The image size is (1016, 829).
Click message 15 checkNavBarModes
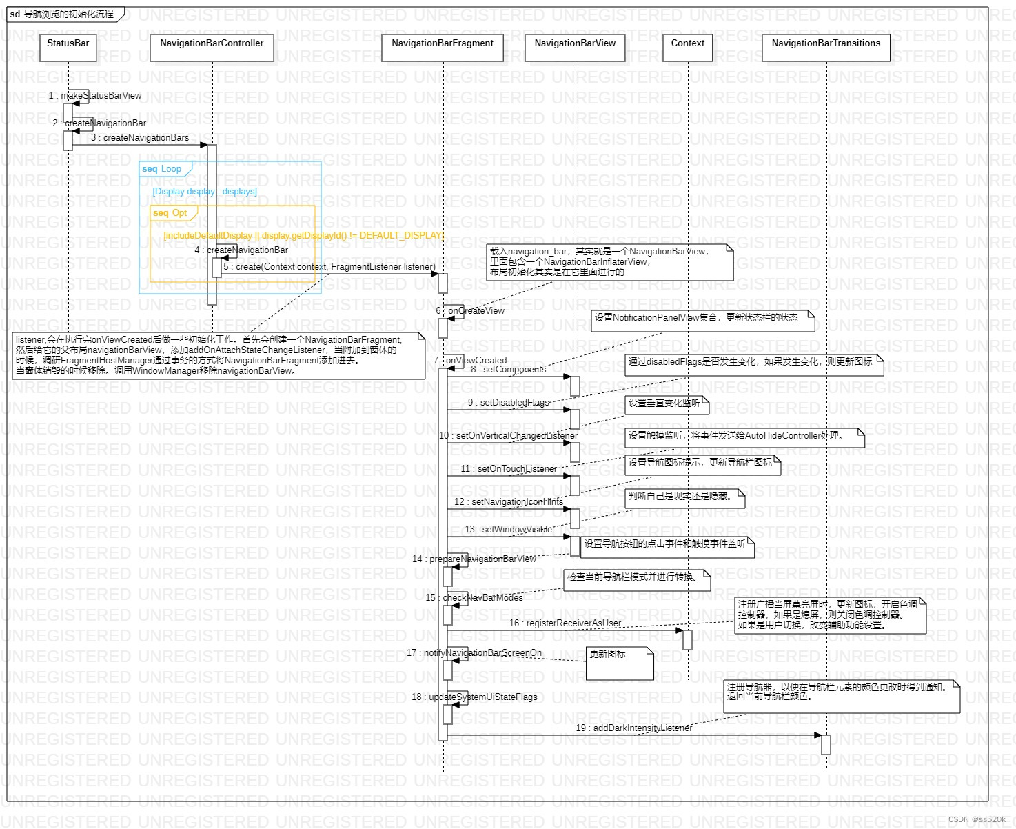point(474,598)
